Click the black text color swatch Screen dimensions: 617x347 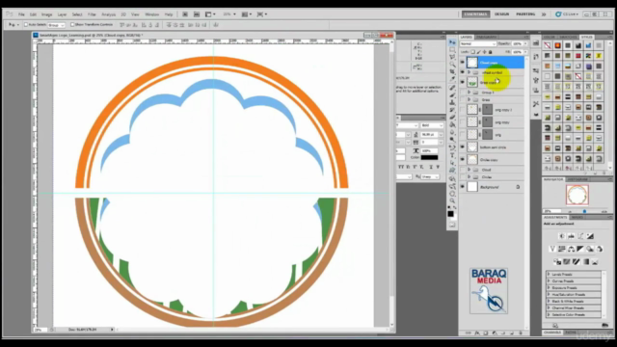(x=429, y=157)
